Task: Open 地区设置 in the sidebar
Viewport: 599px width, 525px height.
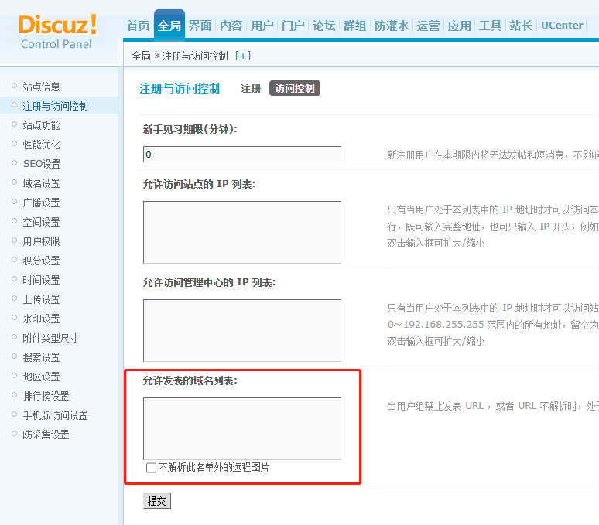Action: (x=41, y=377)
